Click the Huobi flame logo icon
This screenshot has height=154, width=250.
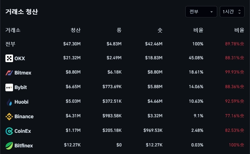(9, 102)
